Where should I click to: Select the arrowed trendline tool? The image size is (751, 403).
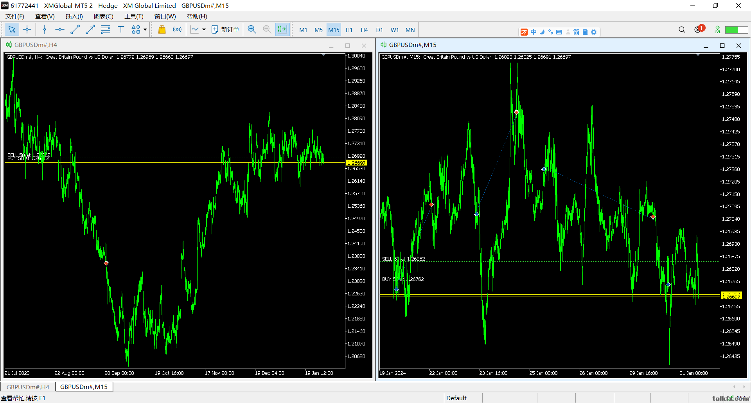click(90, 30)
